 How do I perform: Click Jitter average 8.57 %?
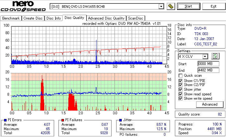(x=161, y=125)
